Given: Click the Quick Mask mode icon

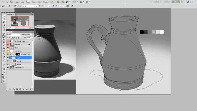Looking at the screenshot, I should click(x=4, y=81).
